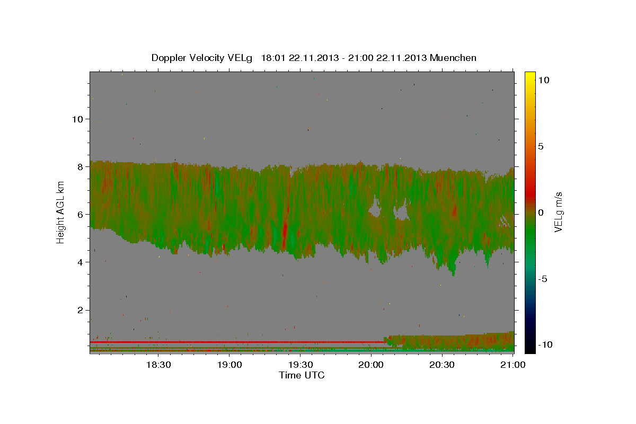Click the 19:00 time tick label
The width and height of the screenshot is (636, 424).
pyautogui.click(x=229, y=365)
